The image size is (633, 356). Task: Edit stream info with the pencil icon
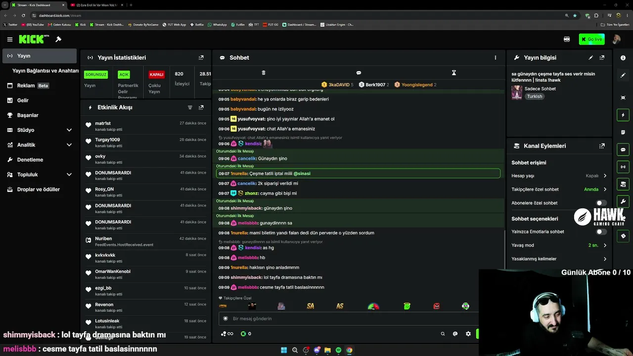pyautogui.click(x=590, y=58)
